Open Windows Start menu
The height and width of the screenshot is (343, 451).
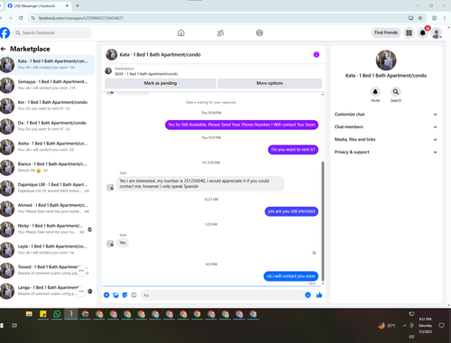point(2,325)
